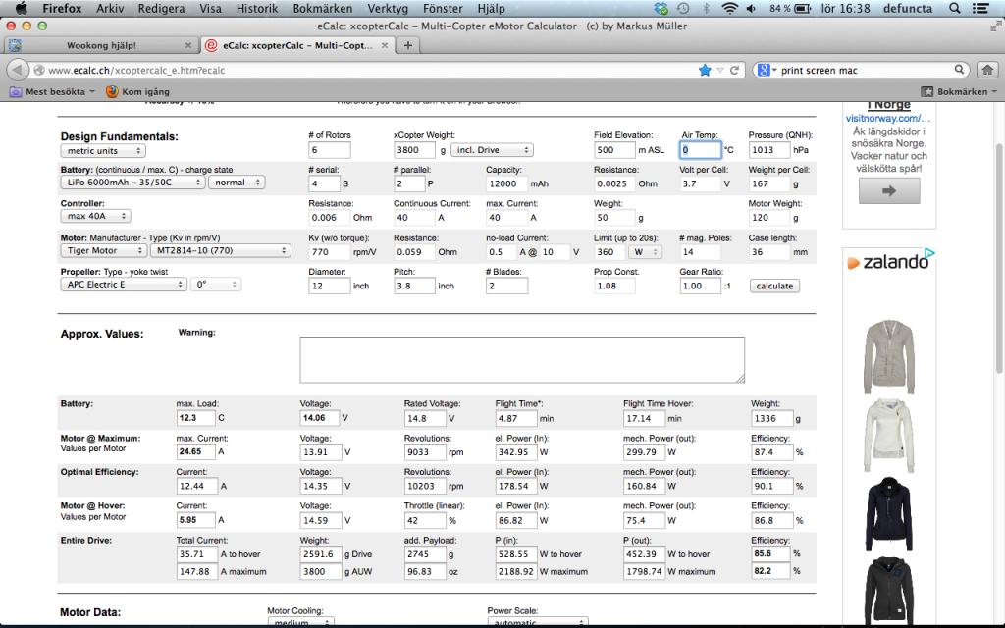Click the page vertical scrollbar
Screen dimensions: 1005x628
tap(1000, 259)
